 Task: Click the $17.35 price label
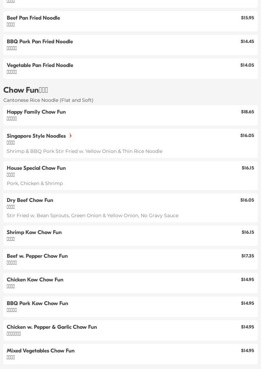coord(247,256)
